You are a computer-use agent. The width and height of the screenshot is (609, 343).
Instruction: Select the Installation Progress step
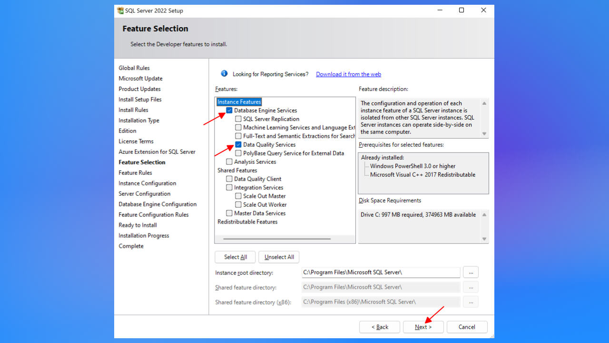coord(144,236)
